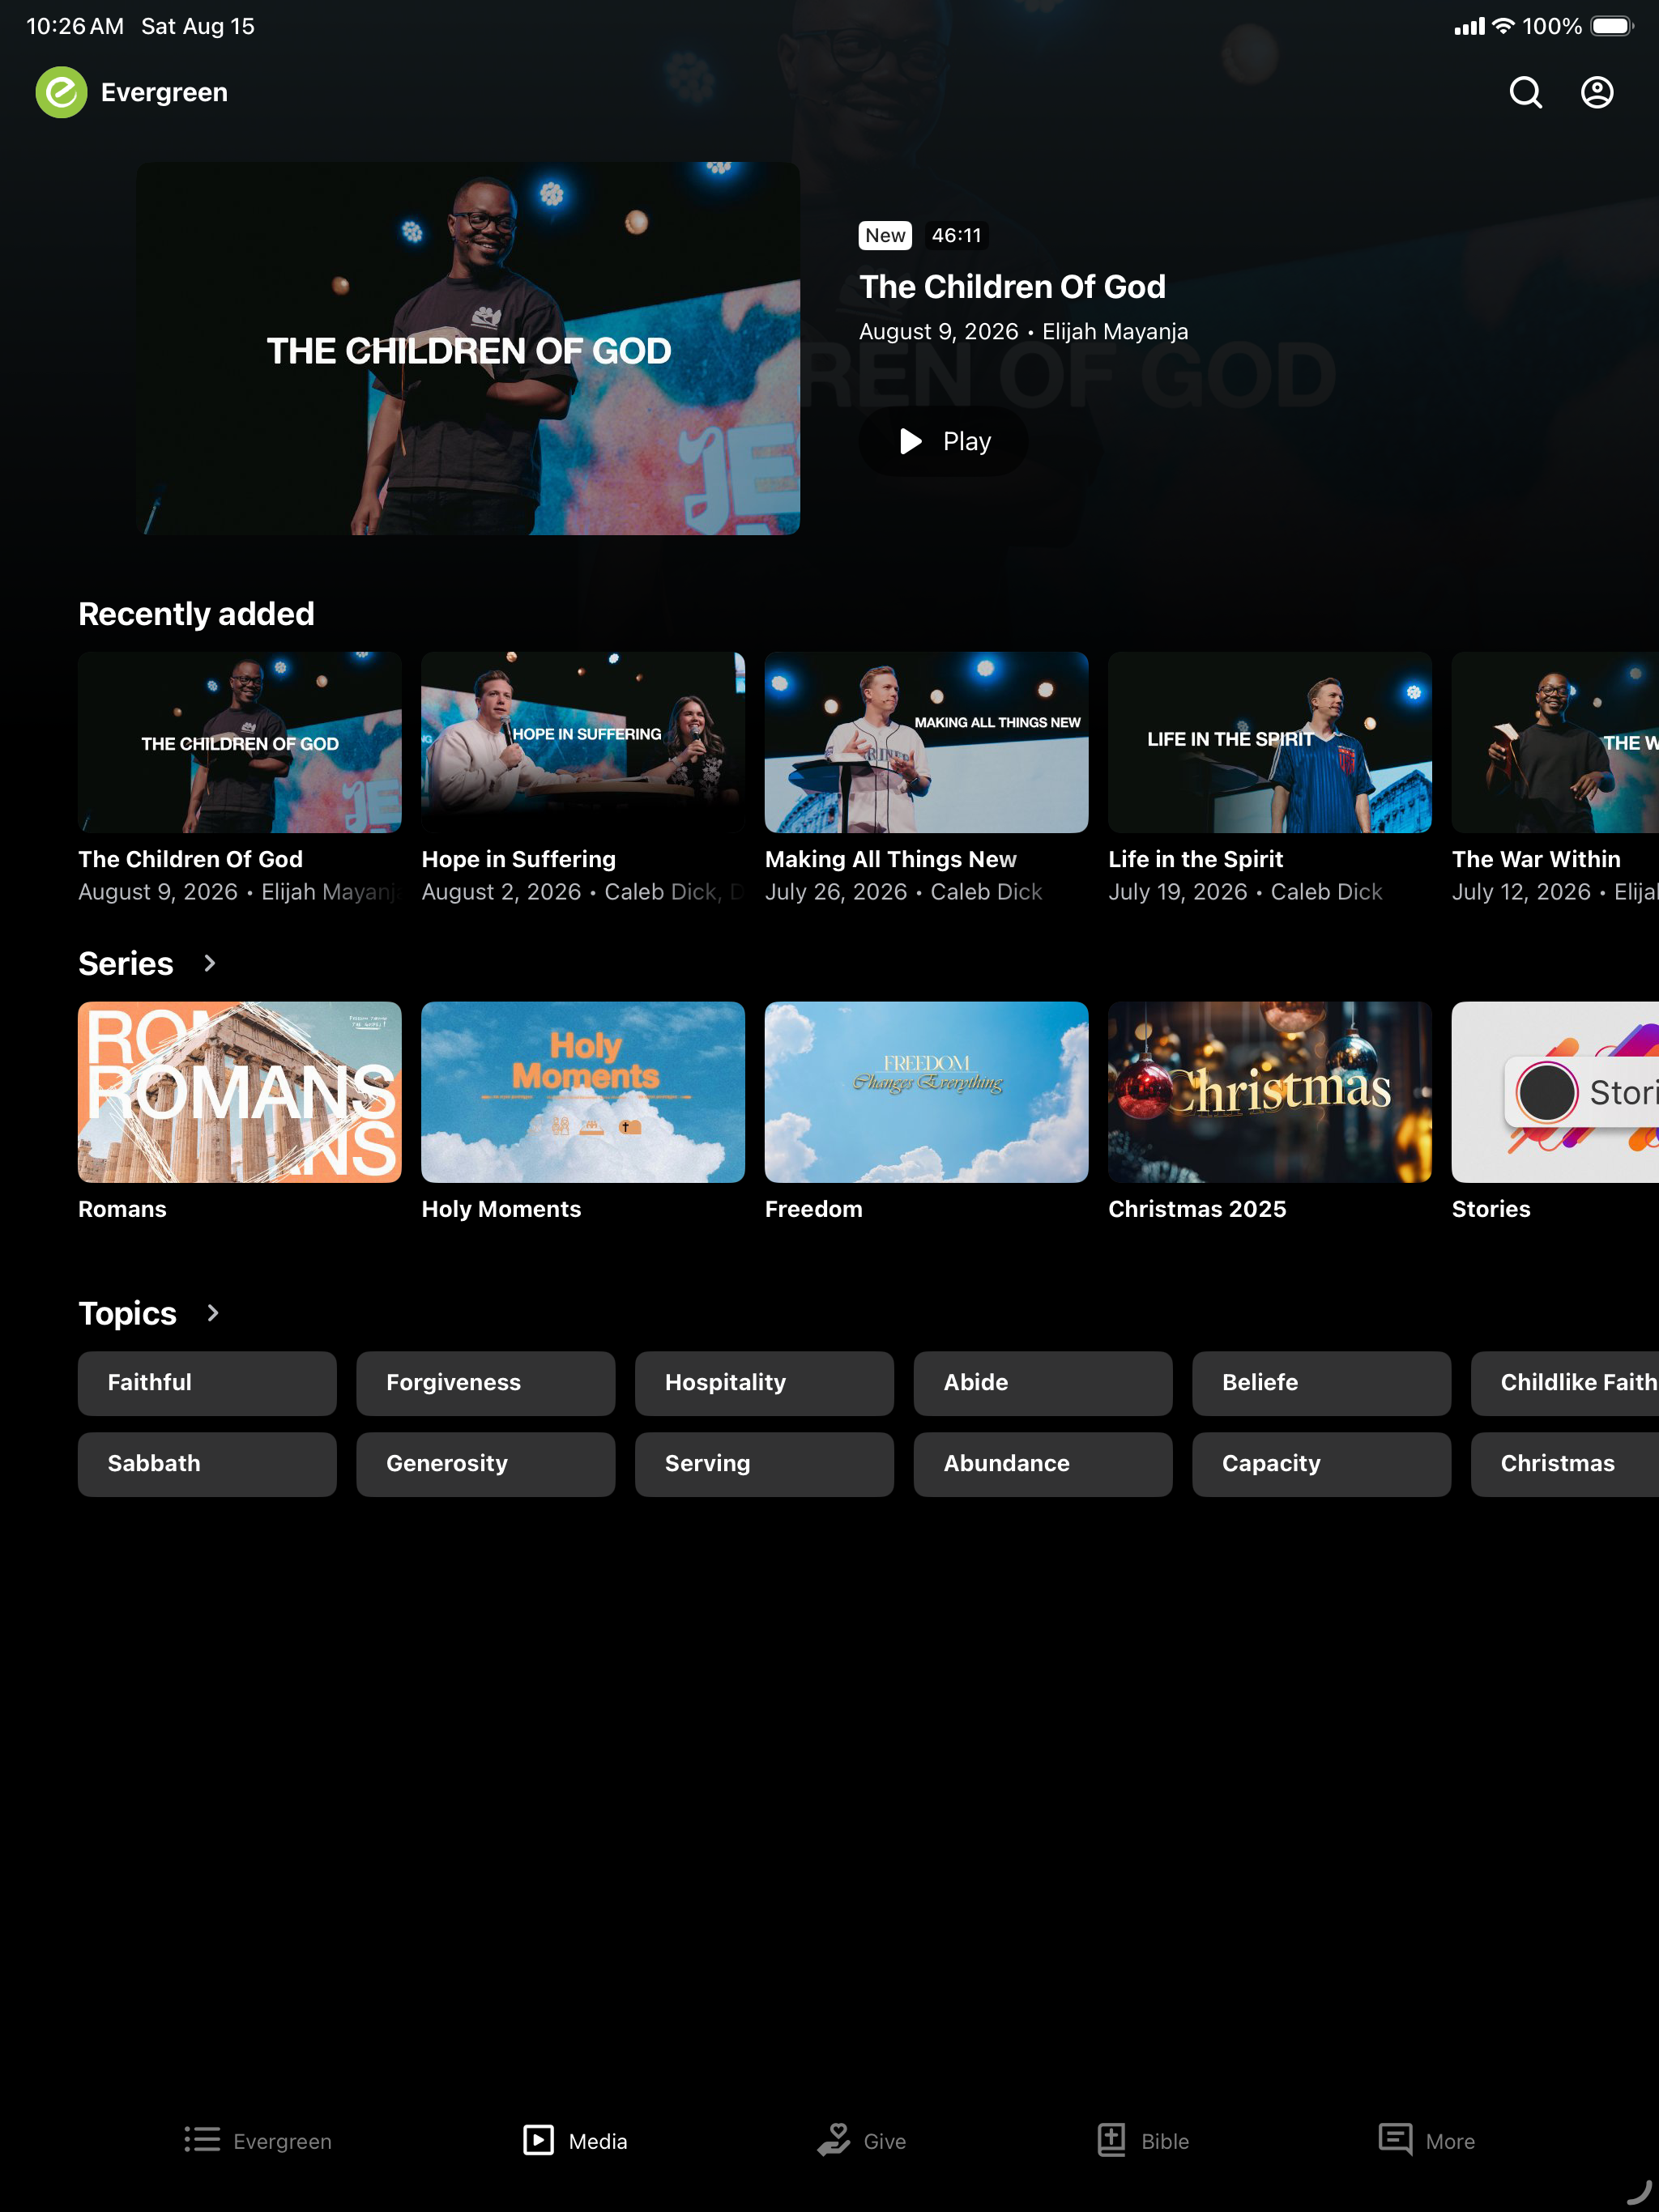The image size is (1659, 2212).
Task: Tap the Evergreen green logo icon
Action: pos(61,92)
